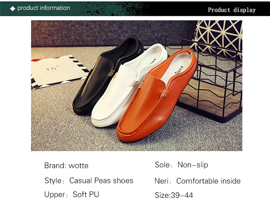Screen dimensions: 270x214
Task: Click the 'Casual Peas shoes' style text
Action: point(101,180)
